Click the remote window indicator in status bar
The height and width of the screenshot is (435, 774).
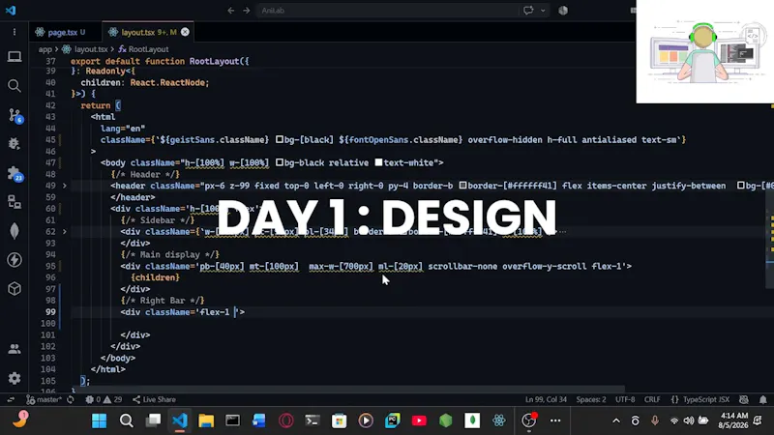coord(11,399)
